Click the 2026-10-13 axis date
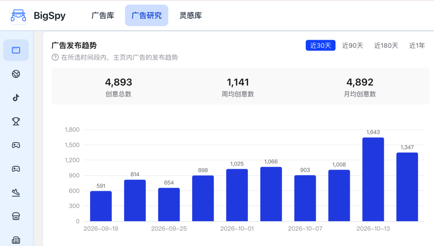This screenshot has height=246, width=434. click(373, 229)
